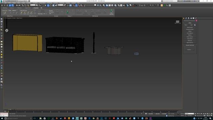Switch to the Freeform ribbon tab
Viewport: 213px width, 120px height.
pyautogui.click(x=12, y=8)
